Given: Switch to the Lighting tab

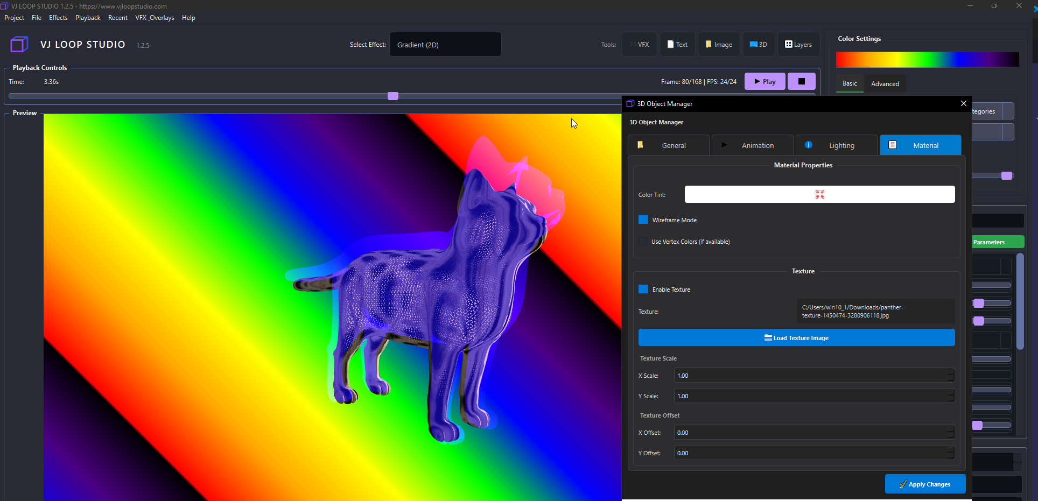Looking at the screenshot, I should [836, 145].
